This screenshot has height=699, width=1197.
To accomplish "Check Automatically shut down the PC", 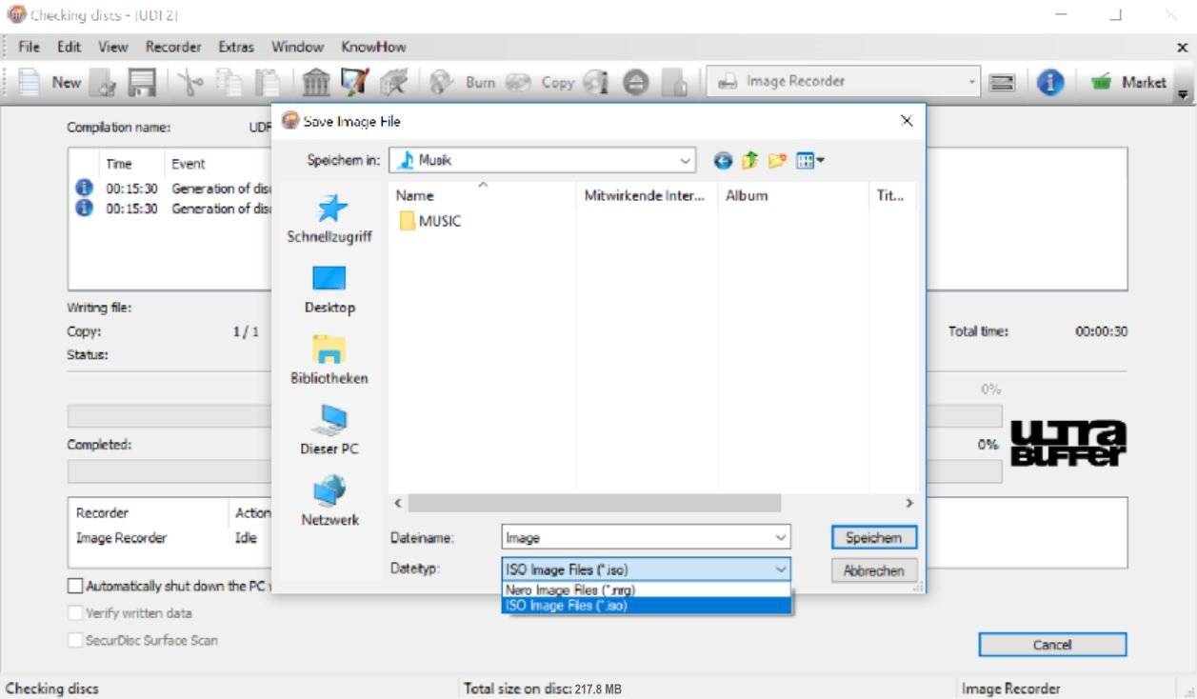I will click(x=74, y=586).
